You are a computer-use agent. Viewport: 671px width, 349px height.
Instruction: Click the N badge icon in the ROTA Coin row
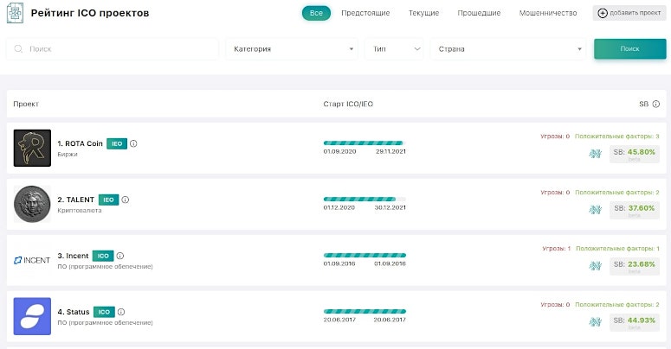[x=596, y=154]
